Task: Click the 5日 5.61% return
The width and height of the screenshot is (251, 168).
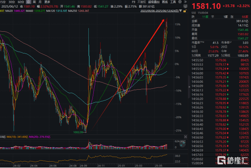Action: [x=214, y=47]
